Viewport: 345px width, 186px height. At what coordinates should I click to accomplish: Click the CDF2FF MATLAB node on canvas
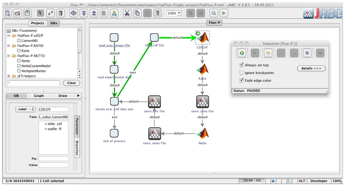coord(202,38)
